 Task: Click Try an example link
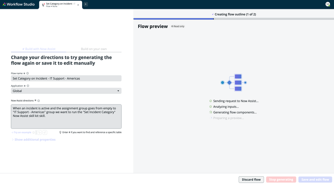tap(21, 133)
